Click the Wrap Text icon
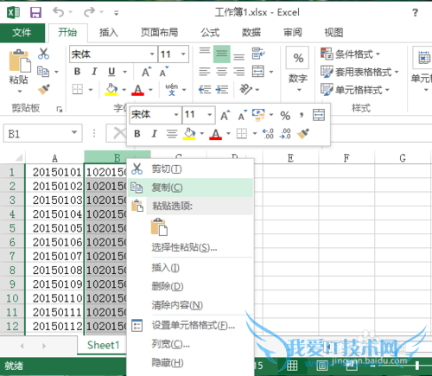The width and height of the screenshot is (432, 376). [258, 54]
